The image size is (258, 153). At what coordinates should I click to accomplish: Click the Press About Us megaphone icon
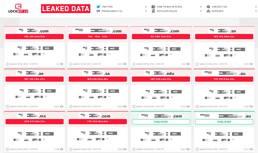(98, 11)
